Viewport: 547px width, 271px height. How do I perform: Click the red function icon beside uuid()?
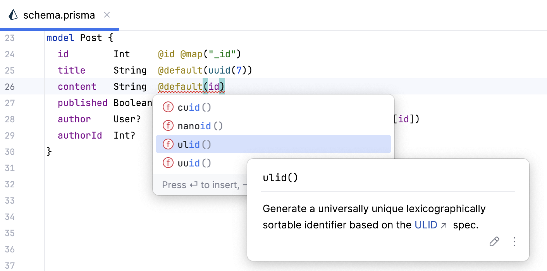[x=168, y=163]
